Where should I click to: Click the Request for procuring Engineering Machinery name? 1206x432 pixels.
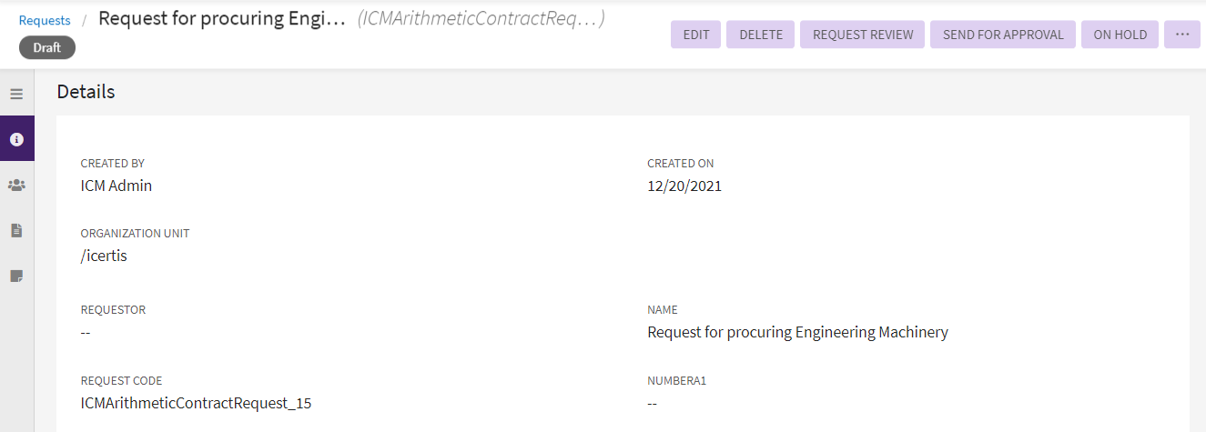tap(797, 332)
